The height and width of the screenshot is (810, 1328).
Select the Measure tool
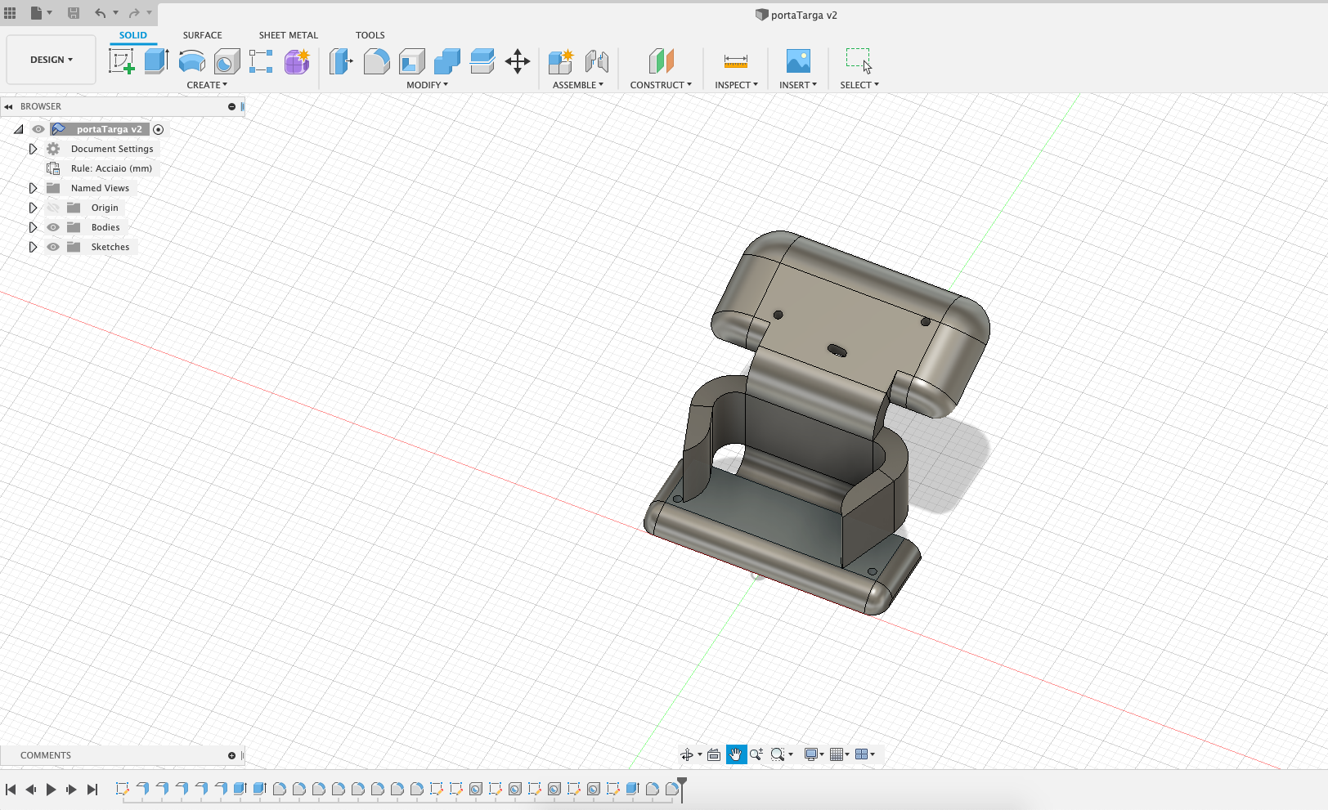pos(736,61)
